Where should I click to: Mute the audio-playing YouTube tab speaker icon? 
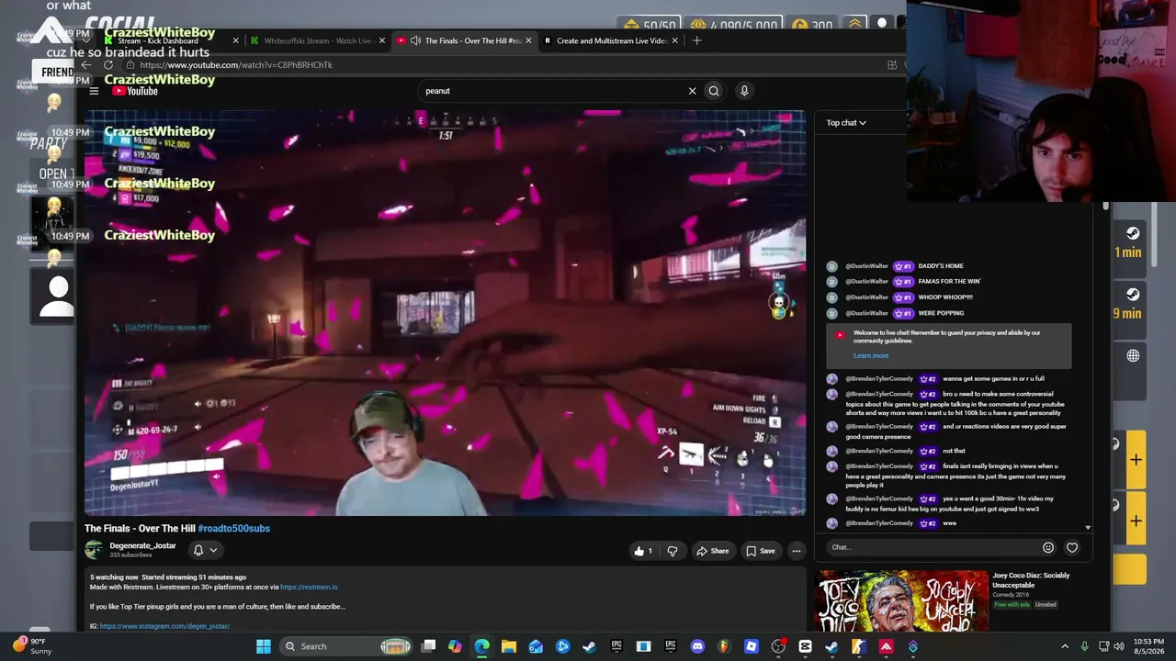[416, 40]
